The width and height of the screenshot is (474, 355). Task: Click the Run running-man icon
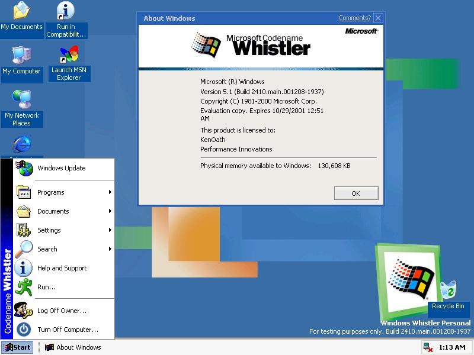(24, 287)
